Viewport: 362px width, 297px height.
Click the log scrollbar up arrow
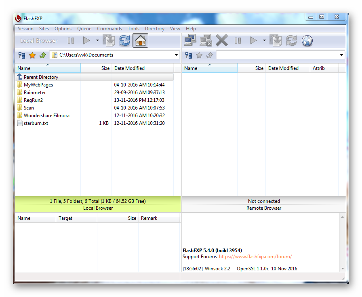(343, 217)
